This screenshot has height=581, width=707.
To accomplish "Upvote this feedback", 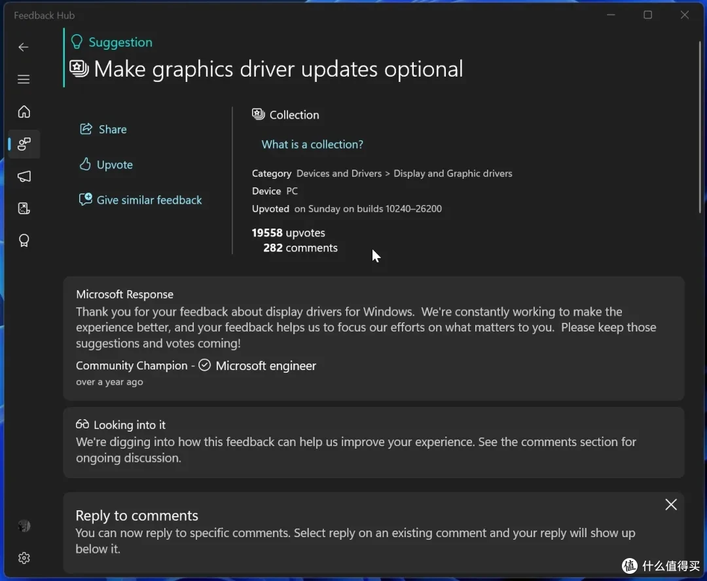I will [106, 164].
